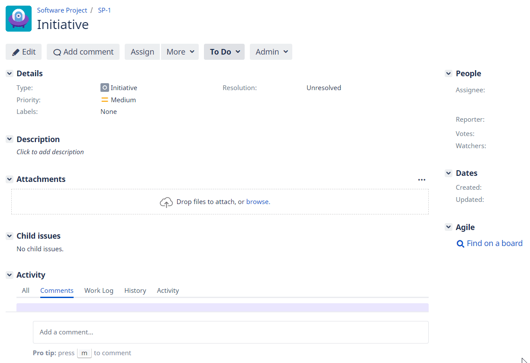Open the Software Project breadcrumb link

click(x=62, y=10)
